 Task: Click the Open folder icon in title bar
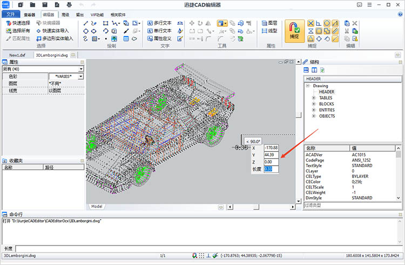[32, 5]
